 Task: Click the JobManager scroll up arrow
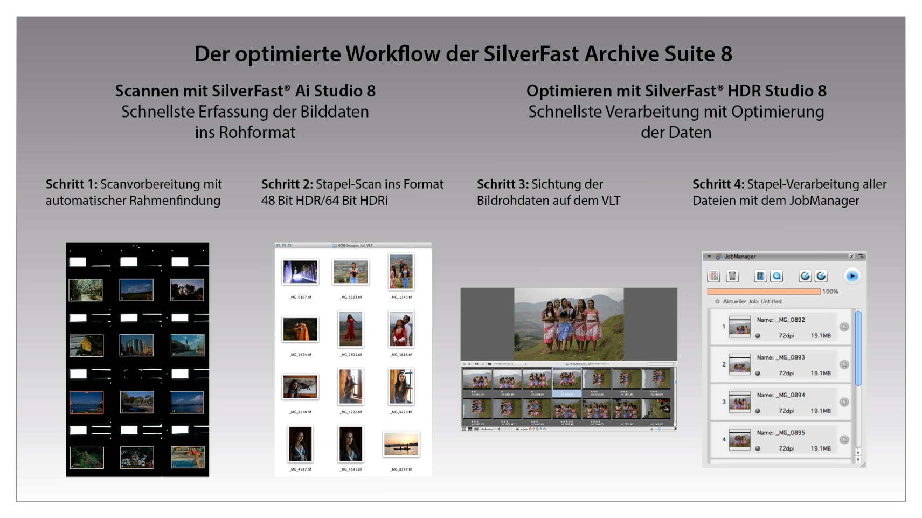click(858, 452)
